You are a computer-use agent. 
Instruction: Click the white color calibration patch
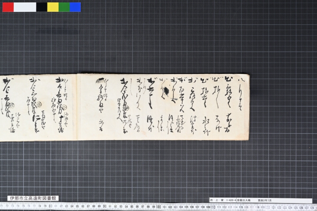pos(25,7)
